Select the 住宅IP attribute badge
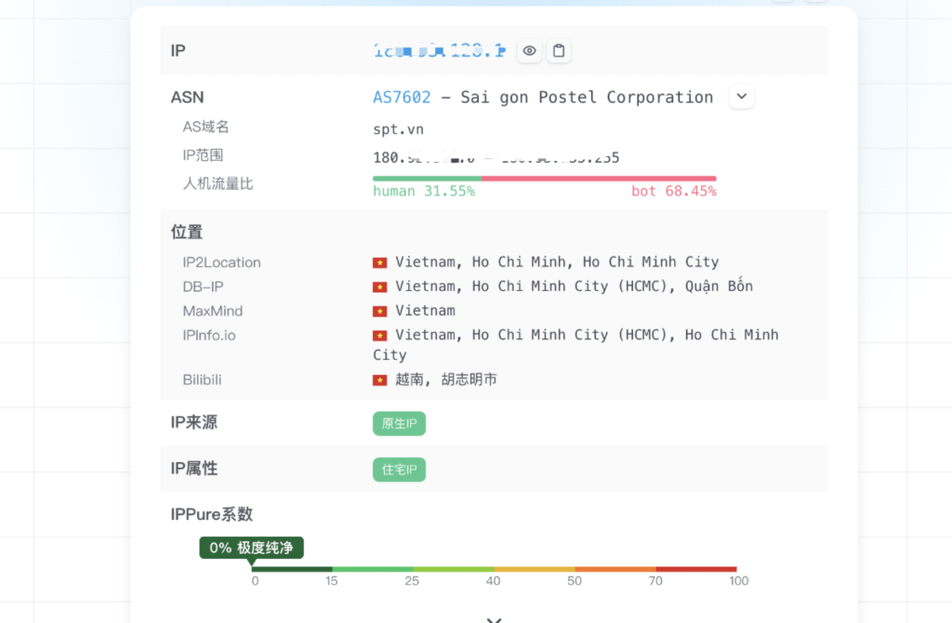Screen dimensions: 952x623 coord(399,470)
